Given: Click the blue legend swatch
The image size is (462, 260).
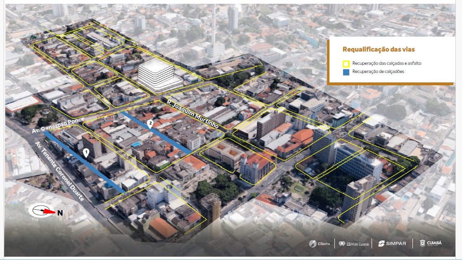Looking at the screenshot, I should pos(346,72).
